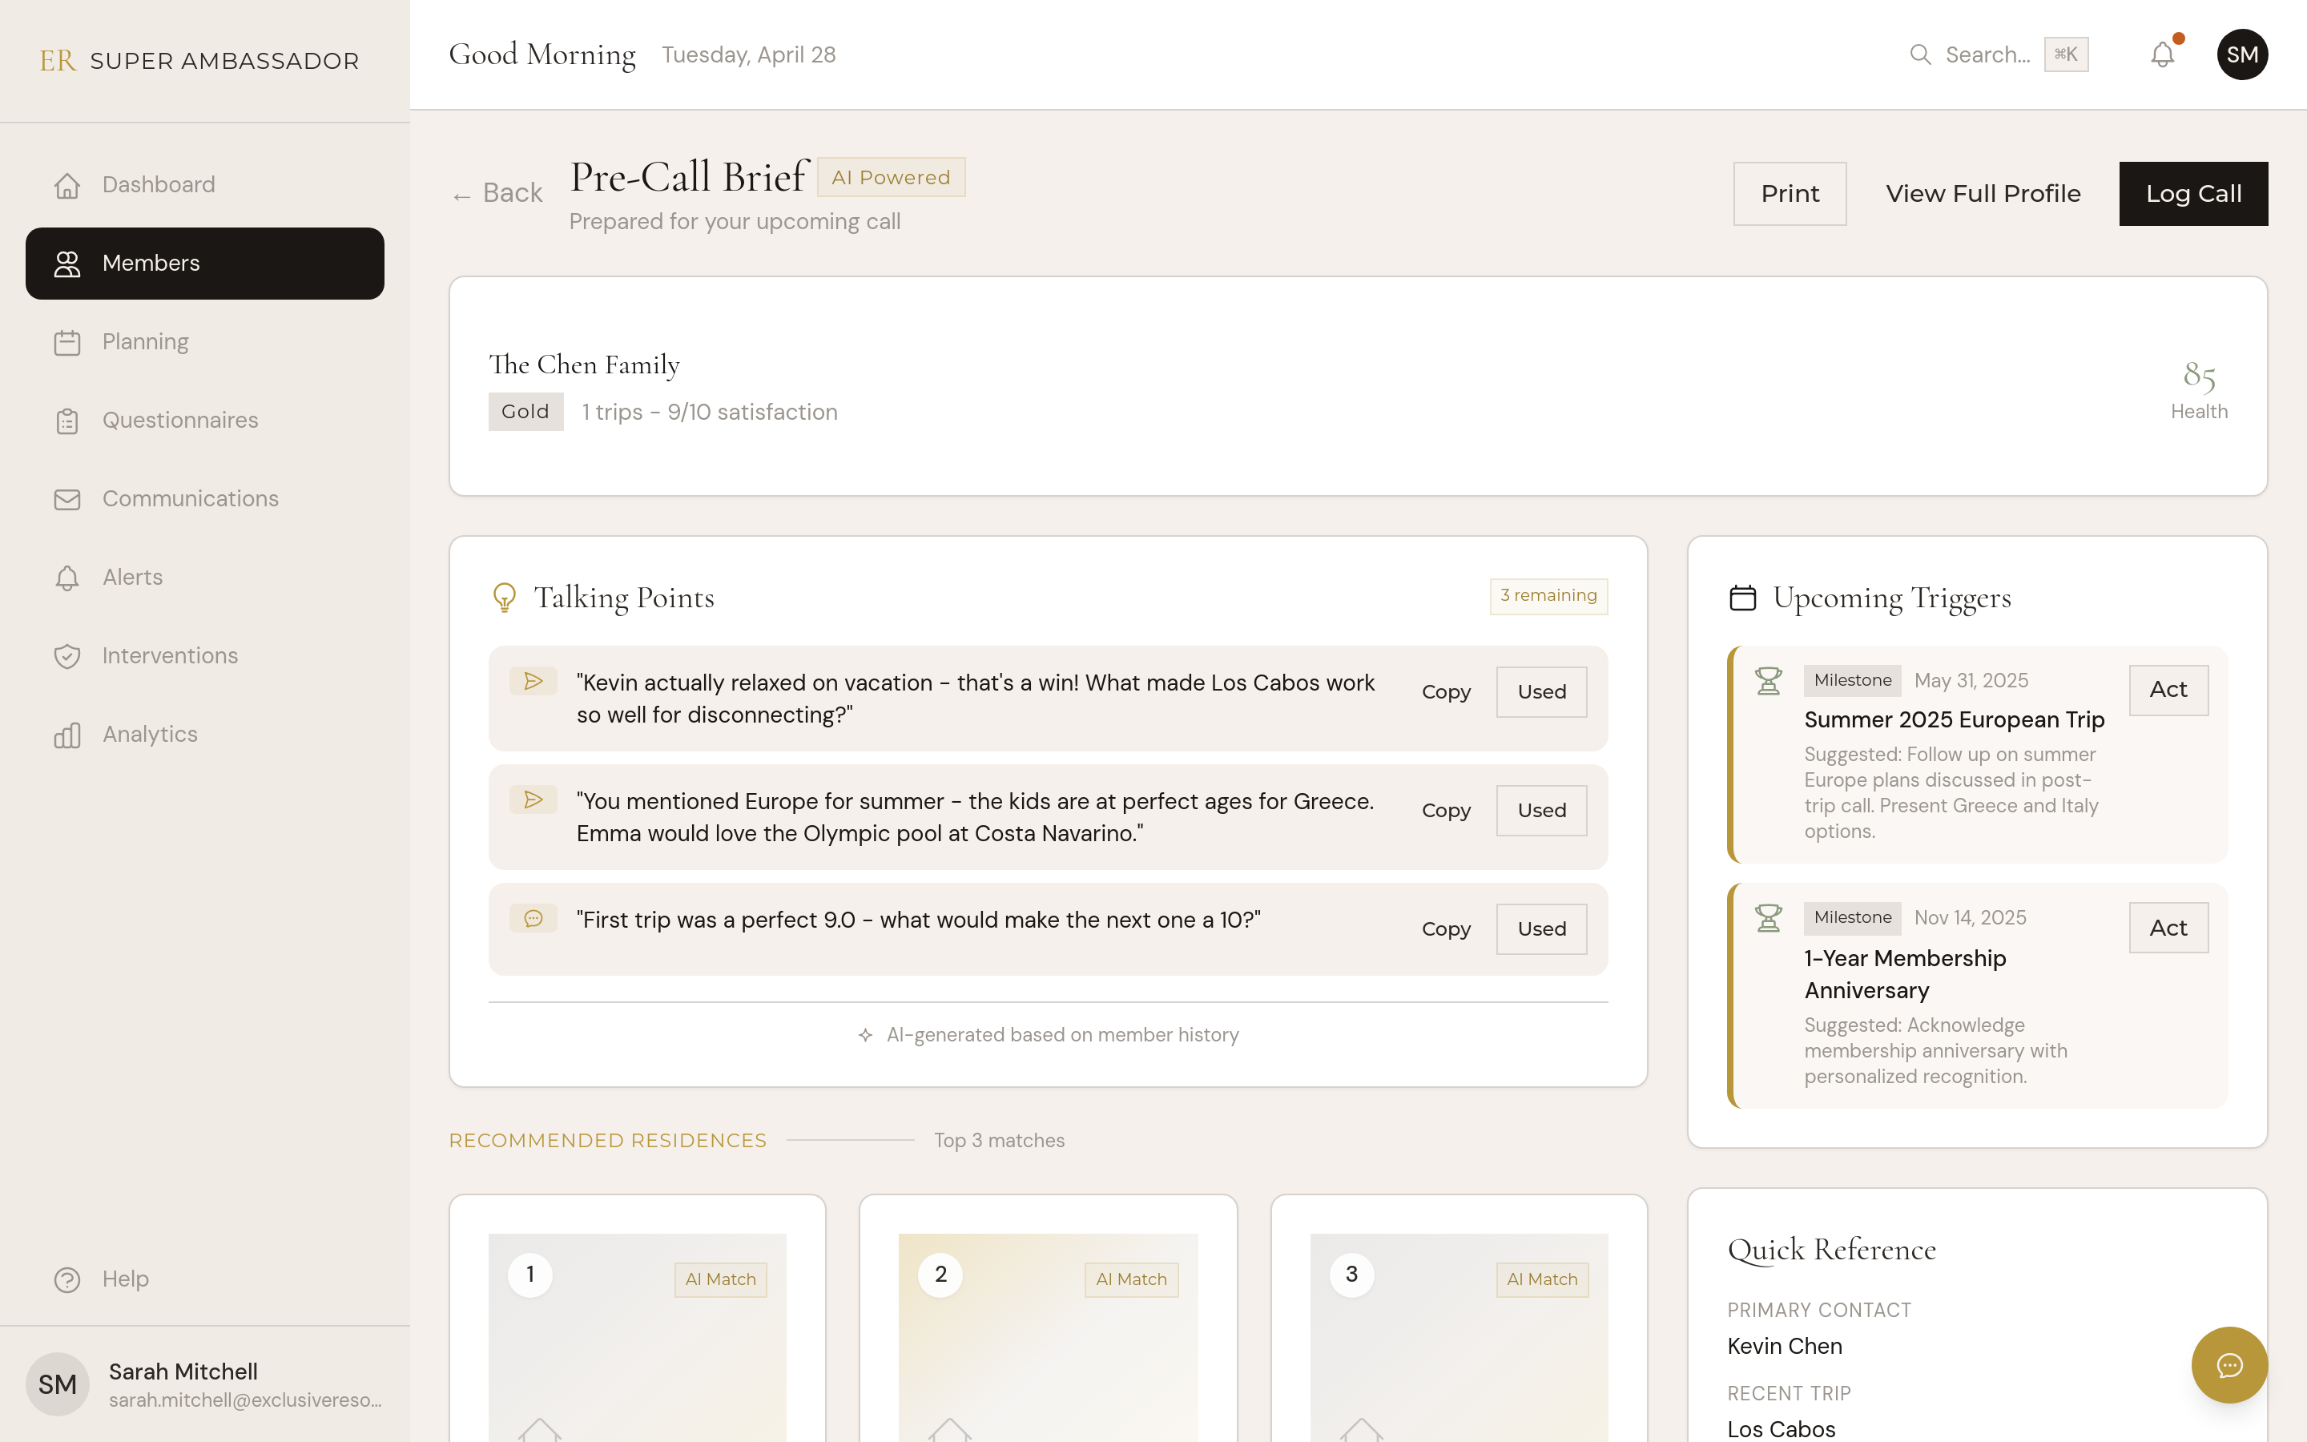Click the send icon beside Kevin relaxed point
Screen dimensions: 2307x1442
pos(533,681)
